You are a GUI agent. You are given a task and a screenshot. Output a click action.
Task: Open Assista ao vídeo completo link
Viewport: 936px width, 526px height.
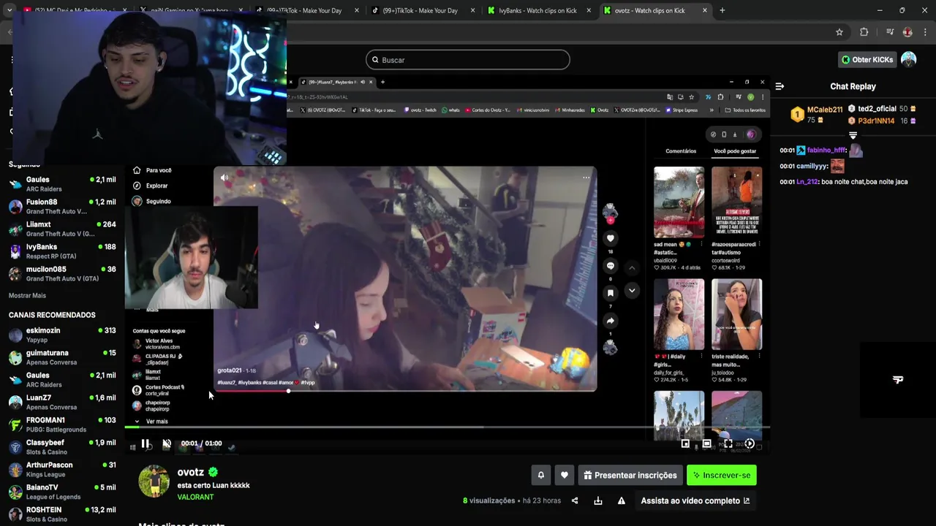pos(695,500)
